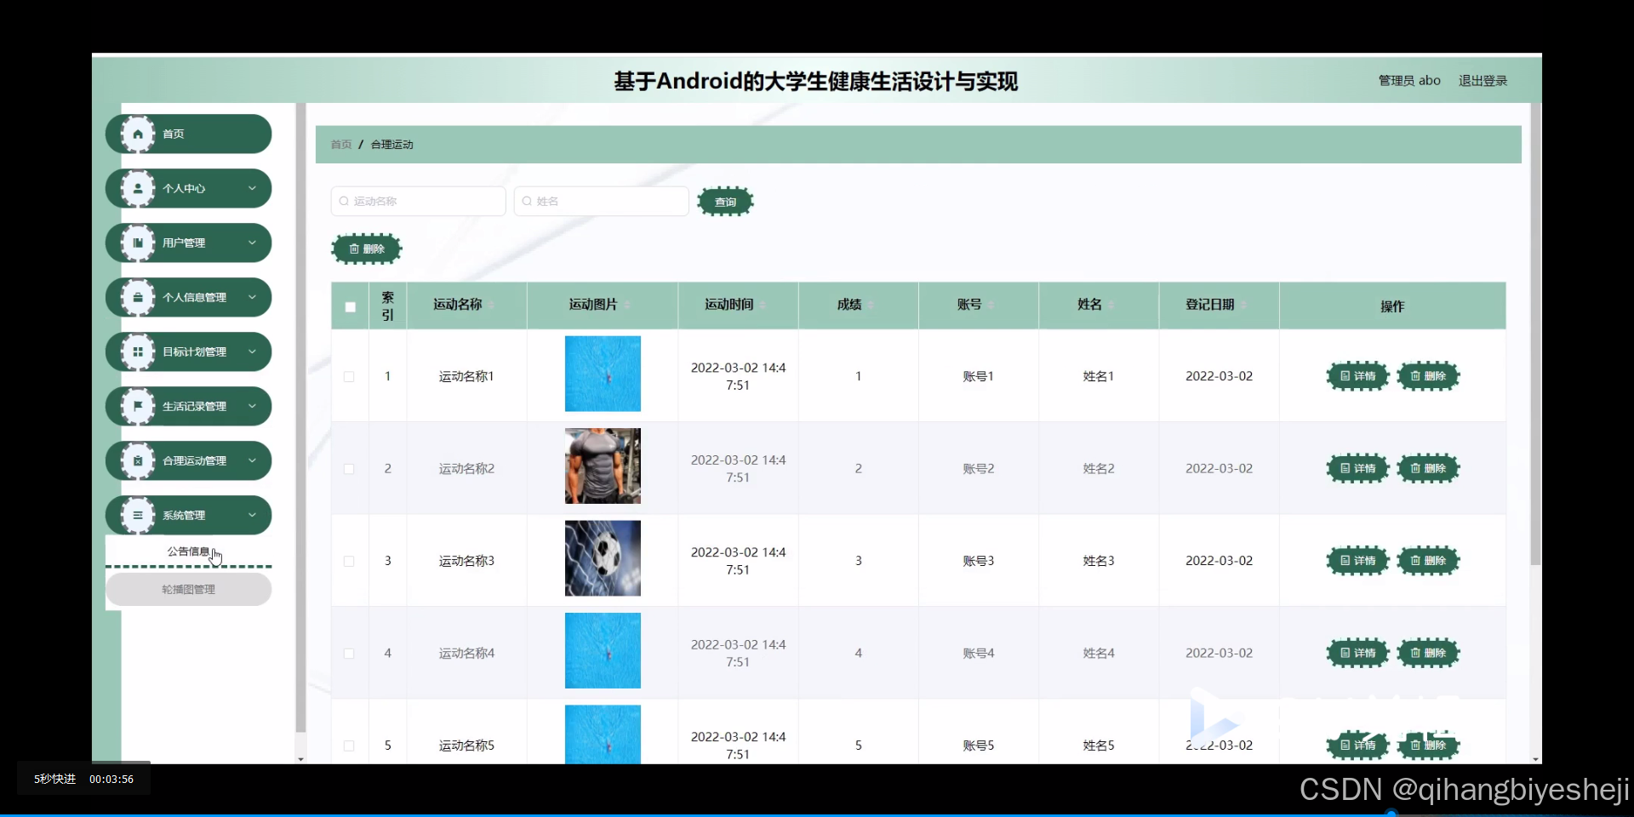Image resolution: width=1634 pixels, height=817 pixels.
Task: Click the 合理运动管理 sidebar icon
Action: pos(138,460)
